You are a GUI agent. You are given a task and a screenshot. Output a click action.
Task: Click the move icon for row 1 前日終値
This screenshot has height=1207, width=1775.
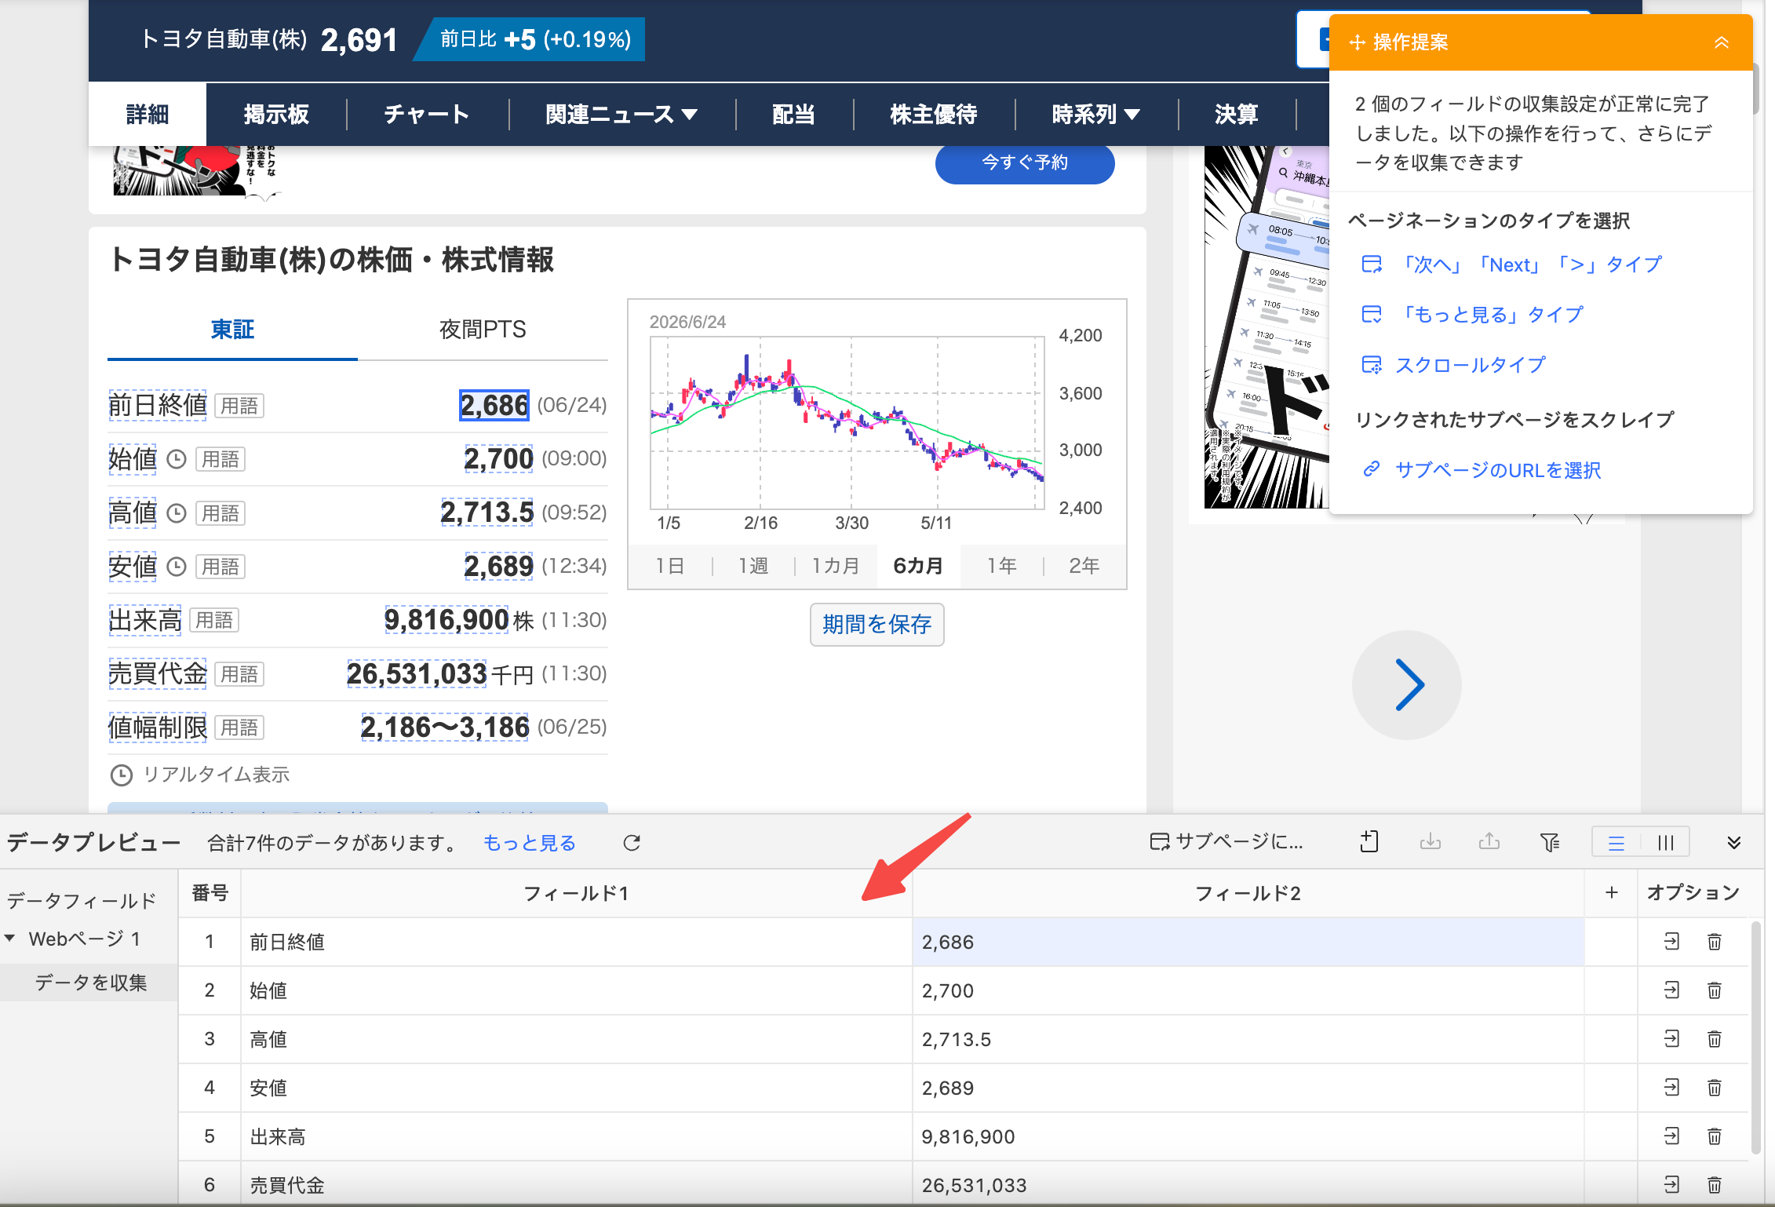1672,942
